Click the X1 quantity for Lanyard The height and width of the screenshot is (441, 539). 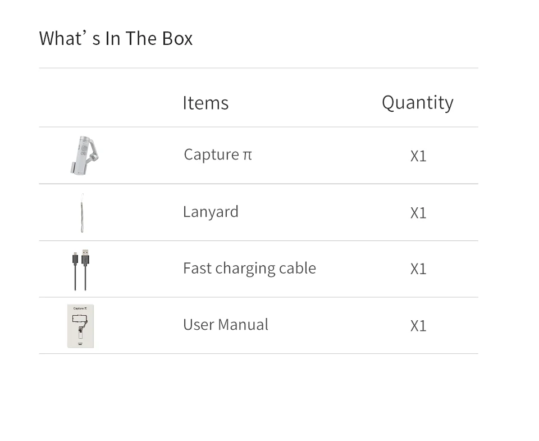pos(418,212)
